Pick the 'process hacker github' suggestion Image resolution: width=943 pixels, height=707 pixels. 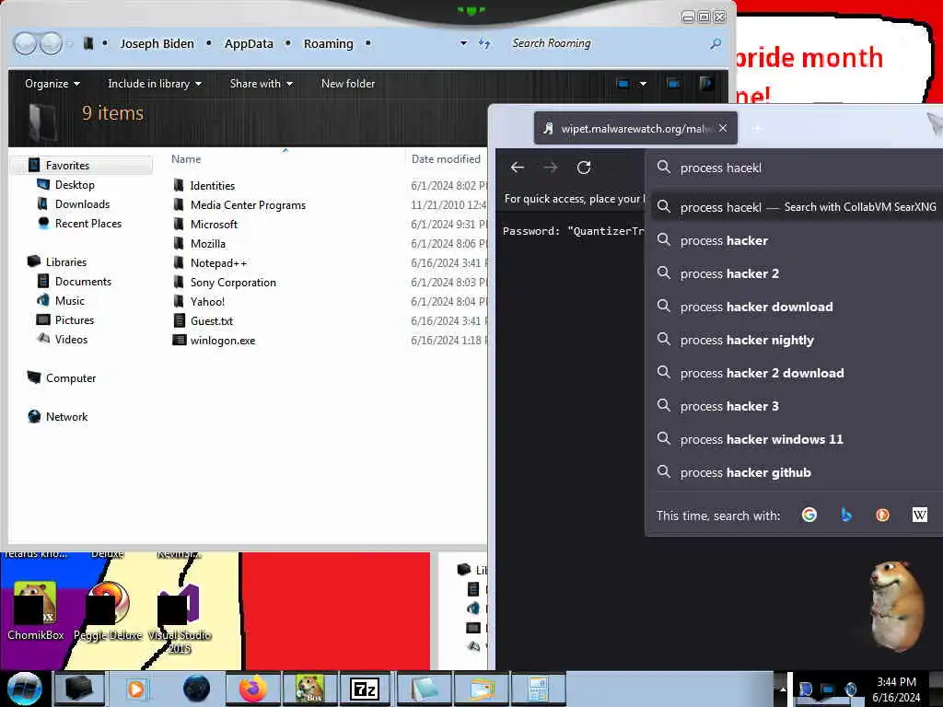click(797, 472)
